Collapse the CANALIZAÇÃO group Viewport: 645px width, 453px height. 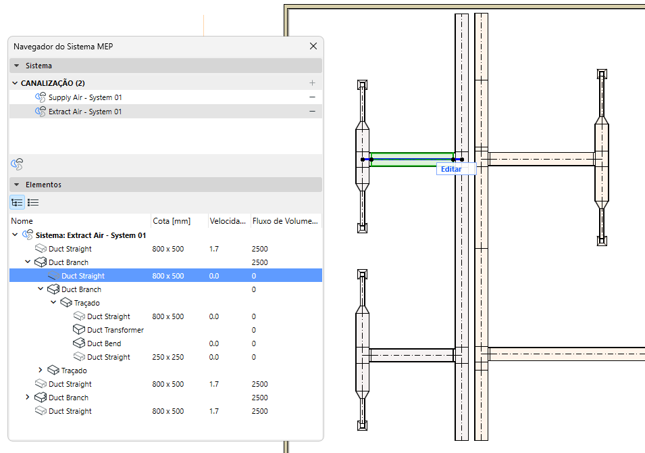[x=15, y=83]
